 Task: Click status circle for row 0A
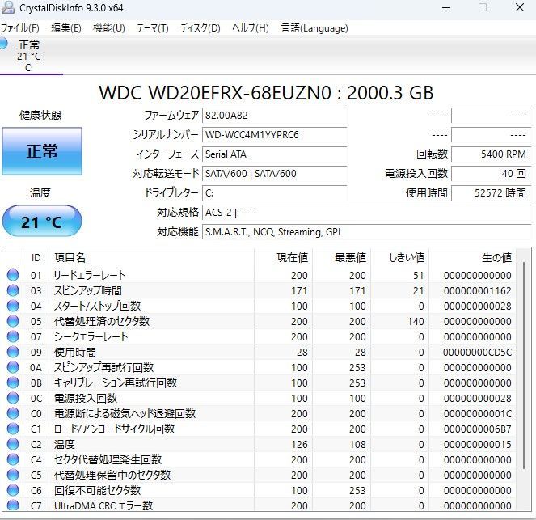(13, 367)
